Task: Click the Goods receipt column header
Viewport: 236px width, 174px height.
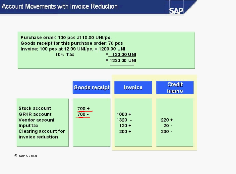Action: pos(91,87)
